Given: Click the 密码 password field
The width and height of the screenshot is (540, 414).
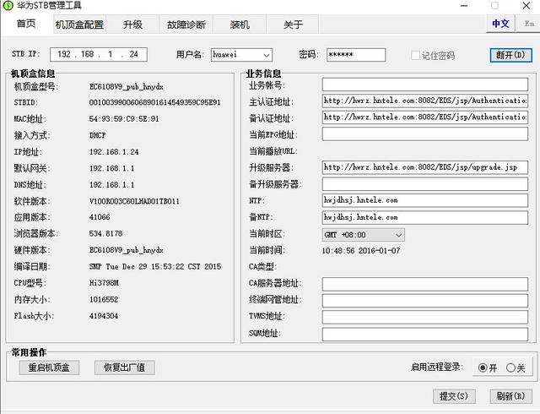Looking at the screenshot, I should click(356, 55).
